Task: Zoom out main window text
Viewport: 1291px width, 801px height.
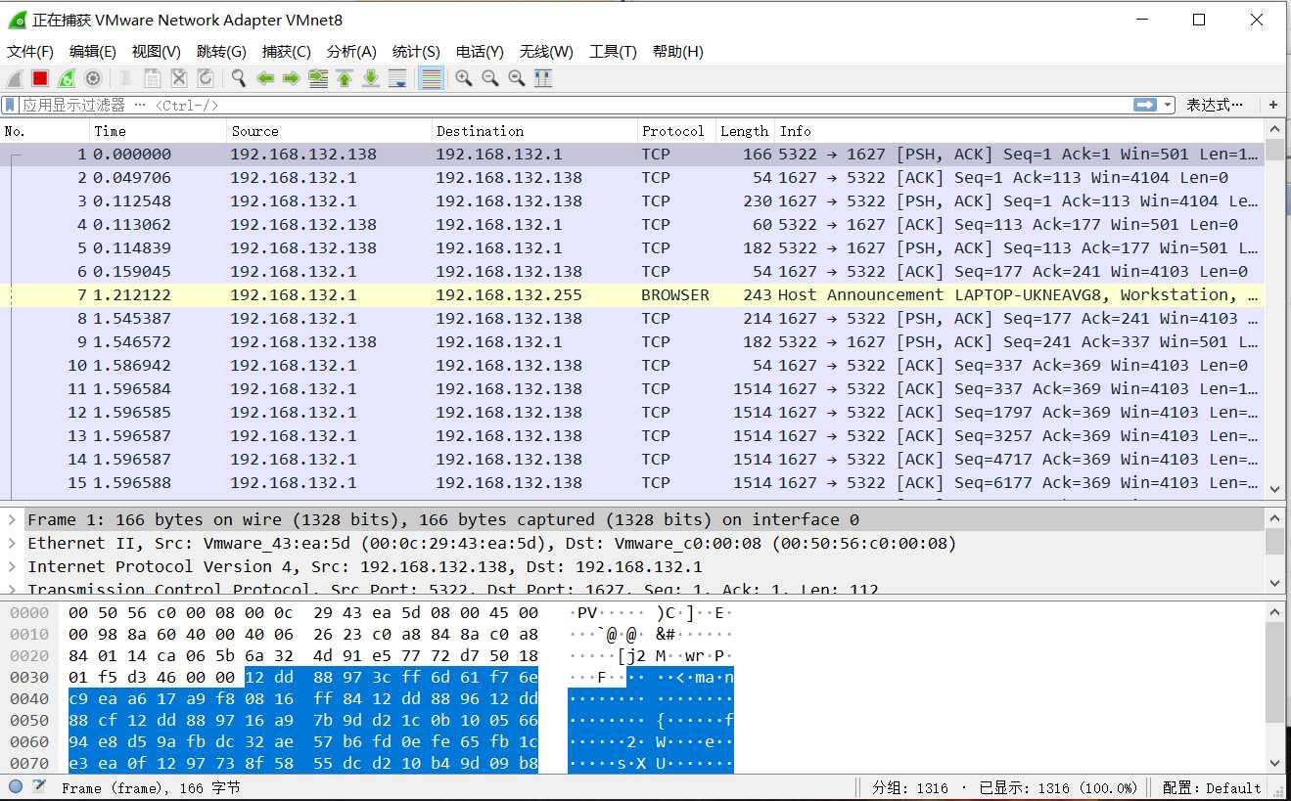Action: click(x=490, y=79)
